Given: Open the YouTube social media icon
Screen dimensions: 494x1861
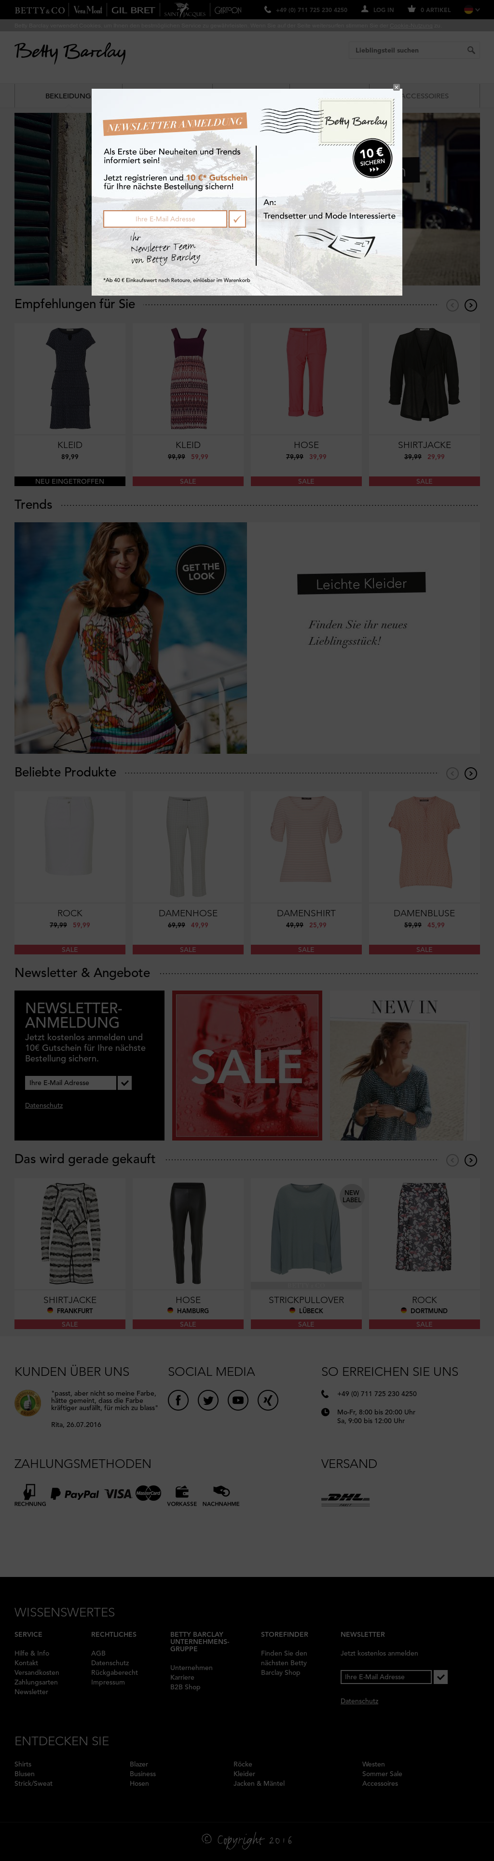Looking at the screenshot, I should (x=238, y=1400).
